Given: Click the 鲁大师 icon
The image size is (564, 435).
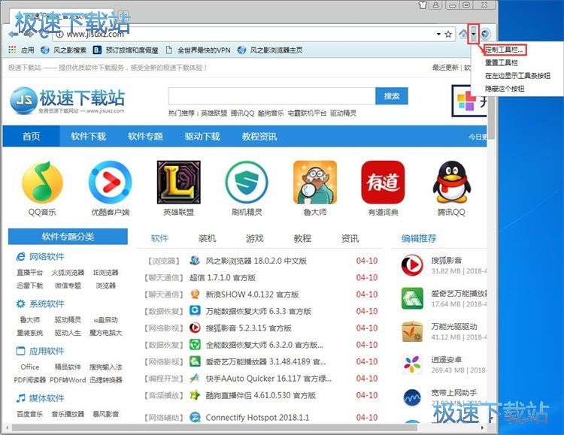Looking at the screenshot, I should click(314, 183).
